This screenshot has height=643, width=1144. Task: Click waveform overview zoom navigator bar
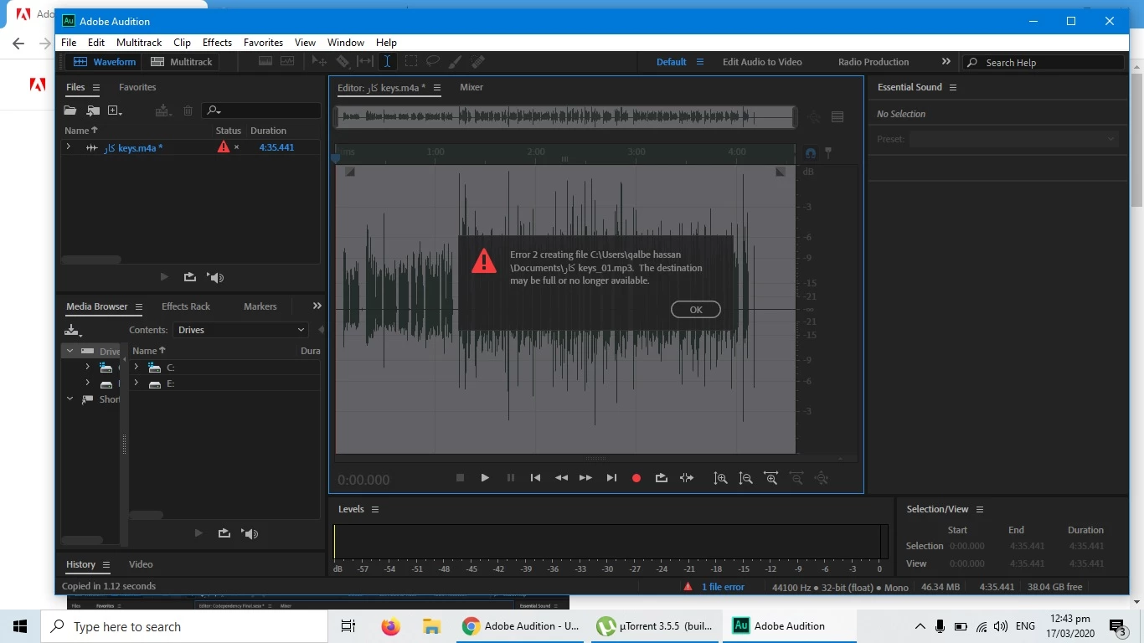(x=565, y=117)
